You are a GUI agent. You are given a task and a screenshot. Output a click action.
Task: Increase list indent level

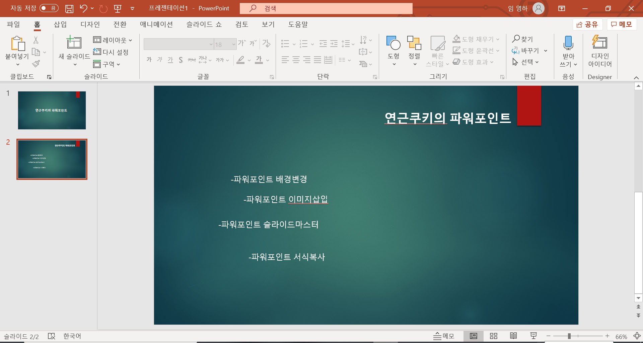pyautogui.click(x=334, y=44)
